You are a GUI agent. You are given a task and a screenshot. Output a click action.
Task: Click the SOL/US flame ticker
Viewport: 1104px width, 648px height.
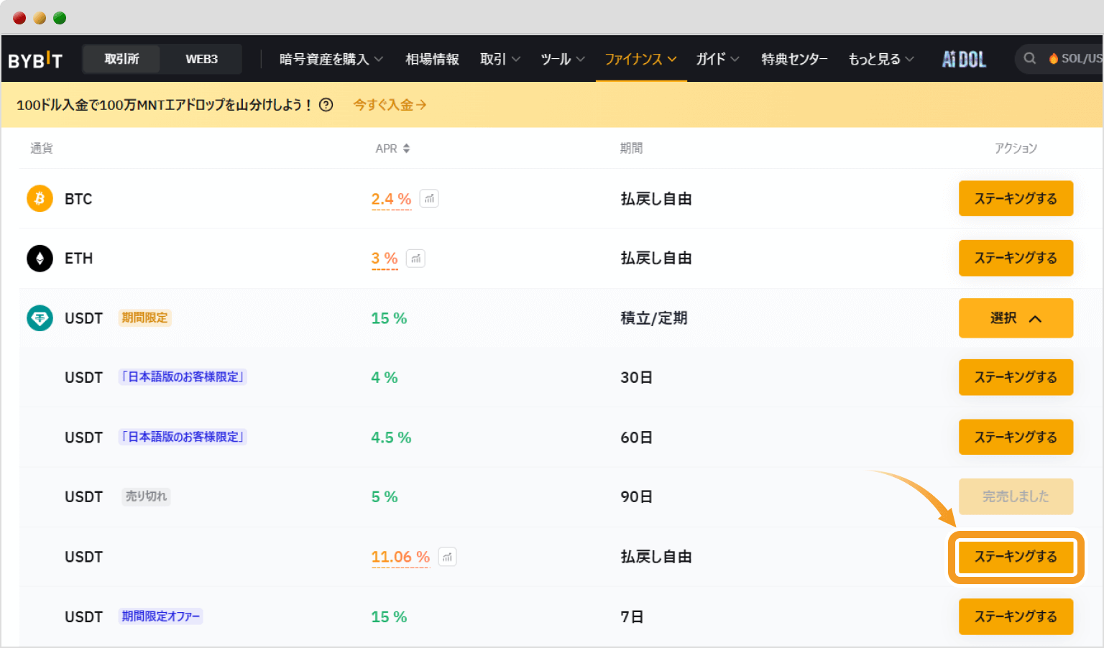[x=1075, y=59]
